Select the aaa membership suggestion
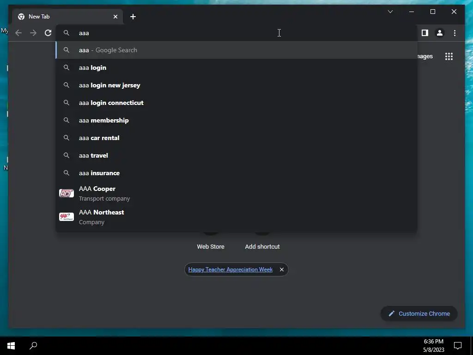473x355 pixels. (236, 120)
